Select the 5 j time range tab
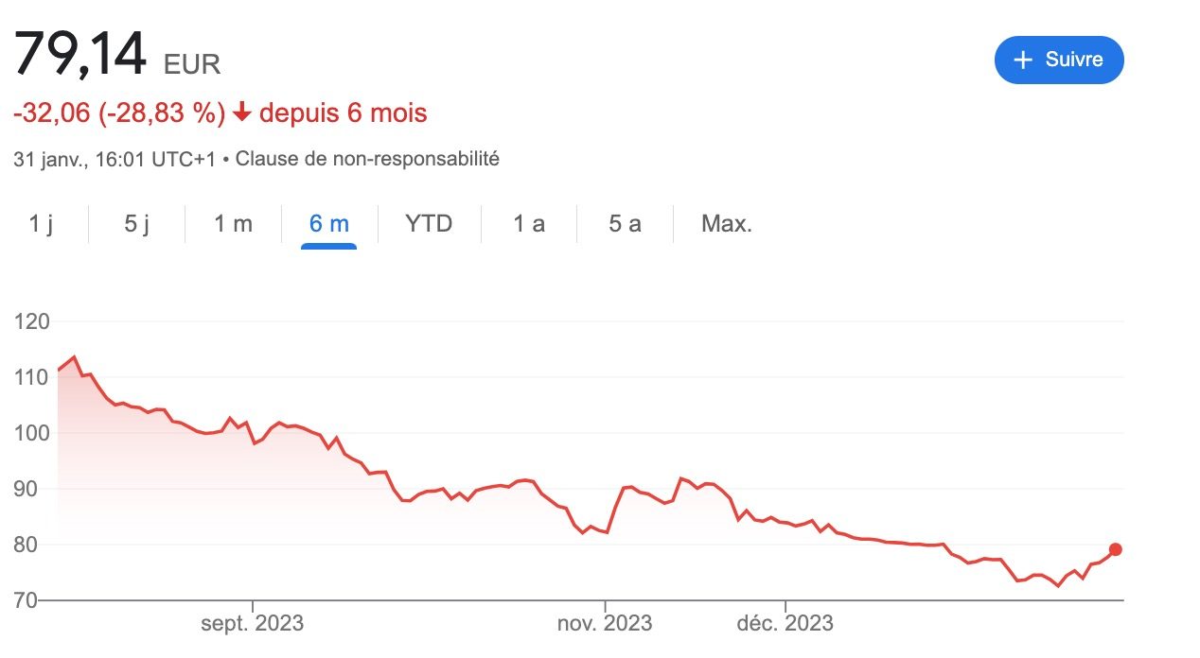The height and width of the screenshot is (658, 1200). 136,224
